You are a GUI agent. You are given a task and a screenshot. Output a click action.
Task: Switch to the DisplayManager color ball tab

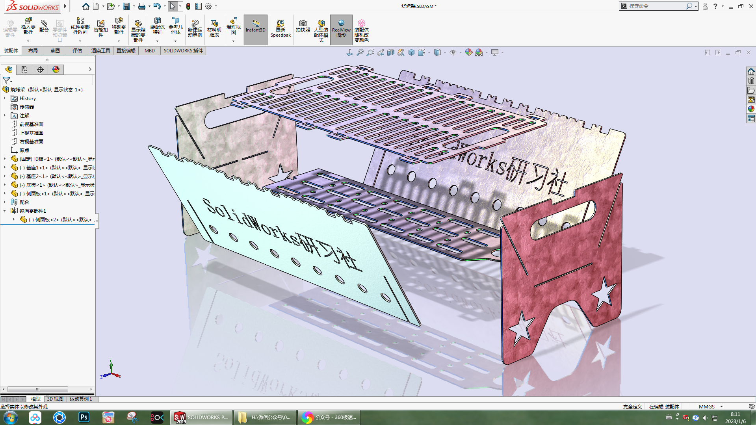(x=56, y=70)
